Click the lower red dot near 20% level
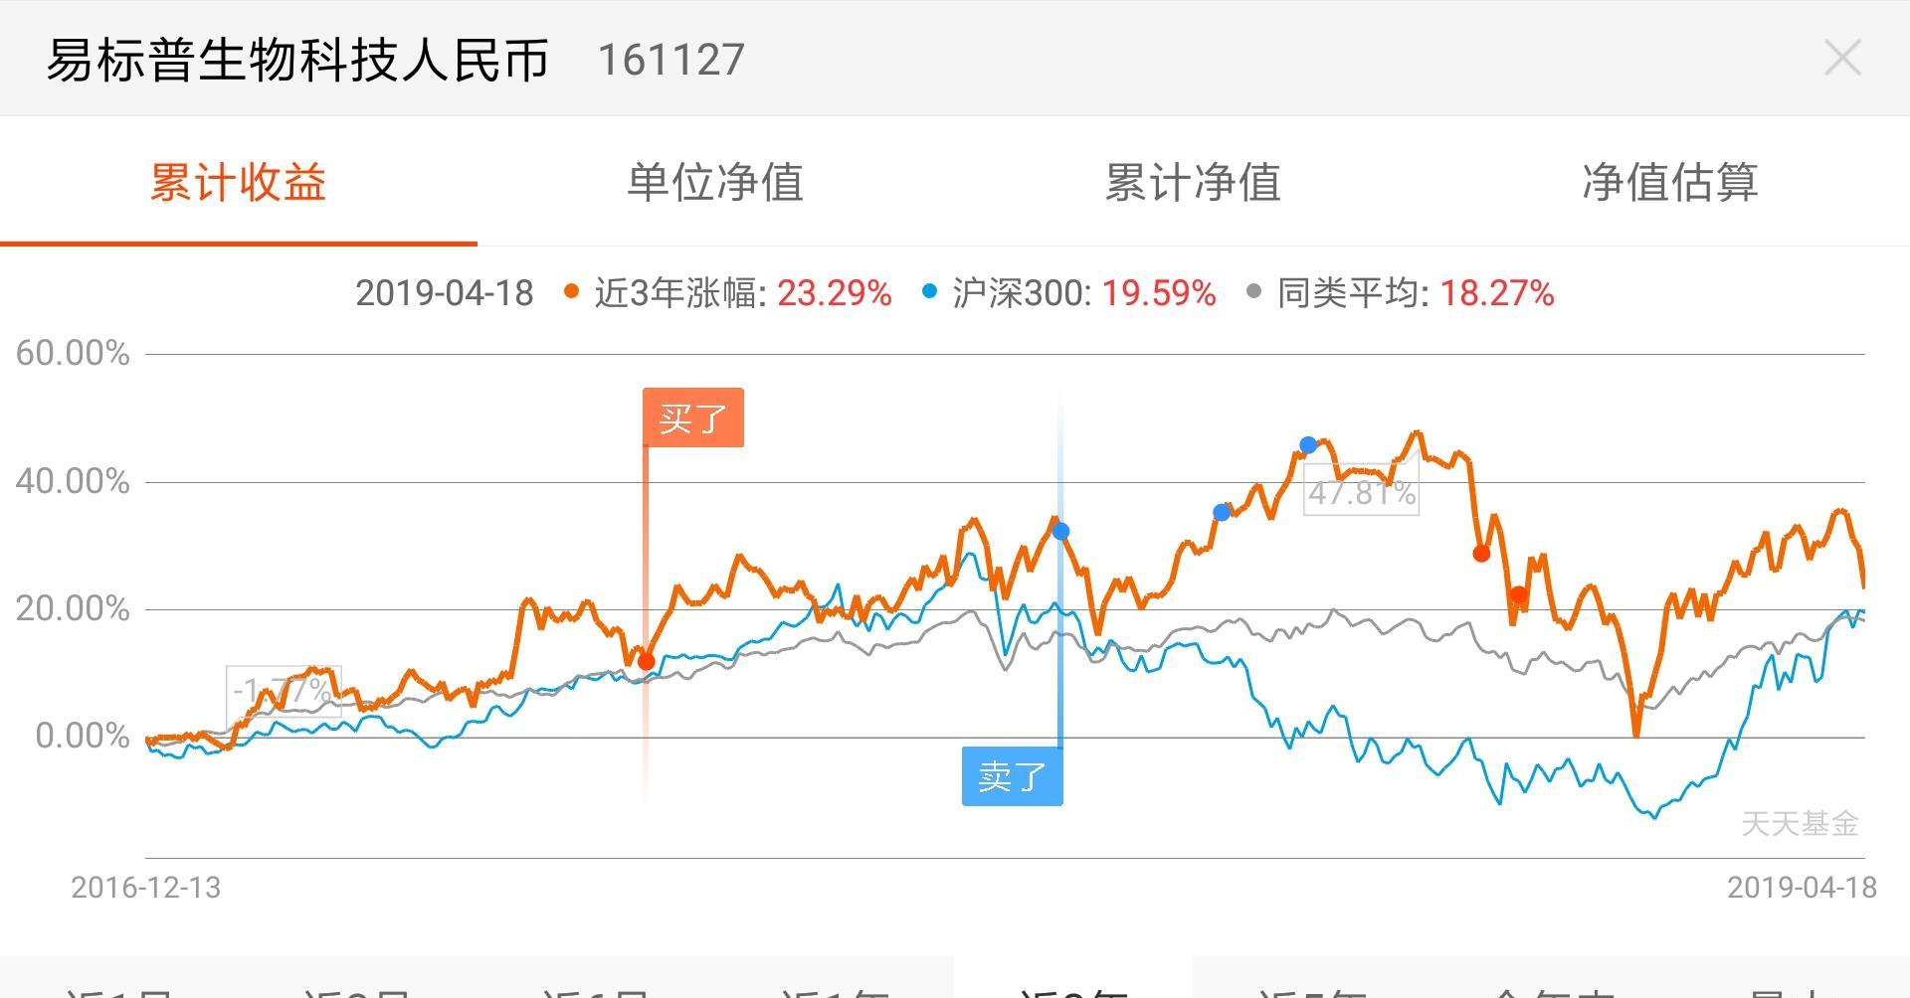Viewport: 1910px width, 998px height. click(1518, 595)
